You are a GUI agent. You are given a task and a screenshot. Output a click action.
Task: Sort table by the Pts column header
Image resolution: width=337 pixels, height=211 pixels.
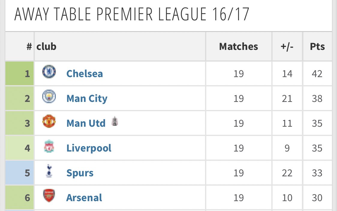click(x=318, y=47)
